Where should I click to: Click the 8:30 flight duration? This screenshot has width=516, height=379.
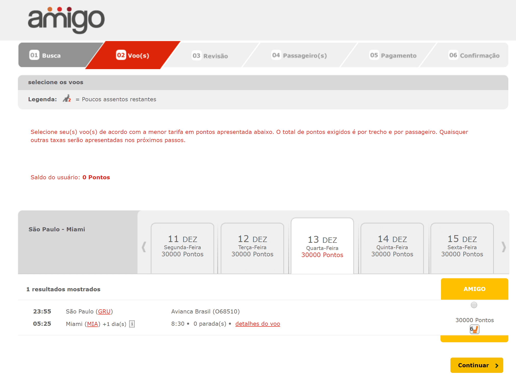tap(178, 324)
